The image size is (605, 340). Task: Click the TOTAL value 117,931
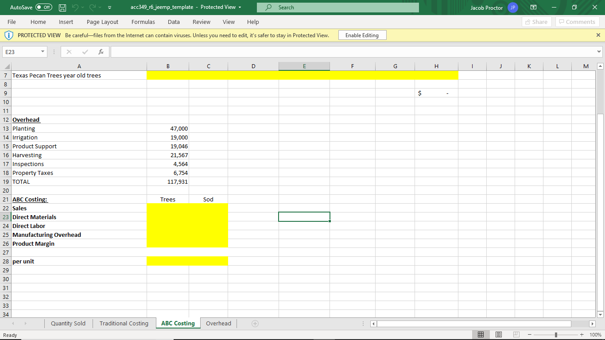[168, 182]
